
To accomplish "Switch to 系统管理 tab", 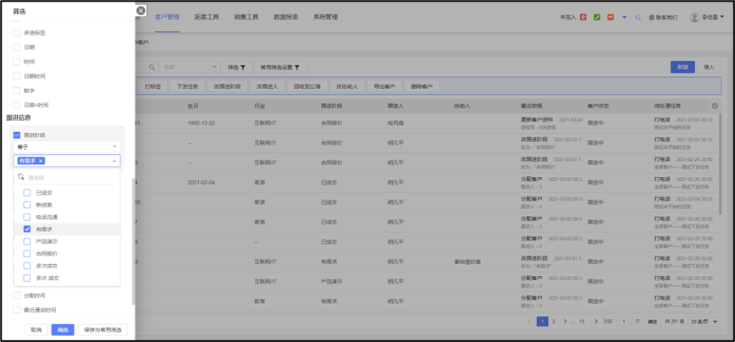I will (325, 17).
